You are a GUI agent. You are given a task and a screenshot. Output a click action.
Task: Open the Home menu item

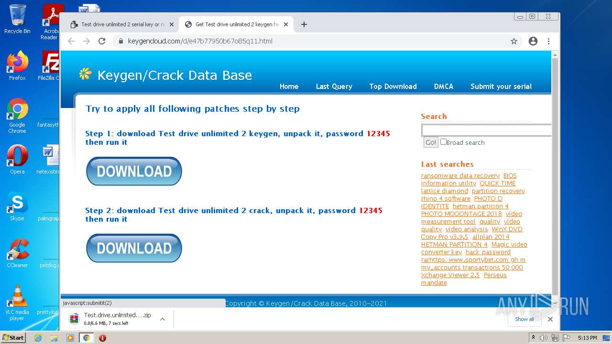tap(289, 86)
